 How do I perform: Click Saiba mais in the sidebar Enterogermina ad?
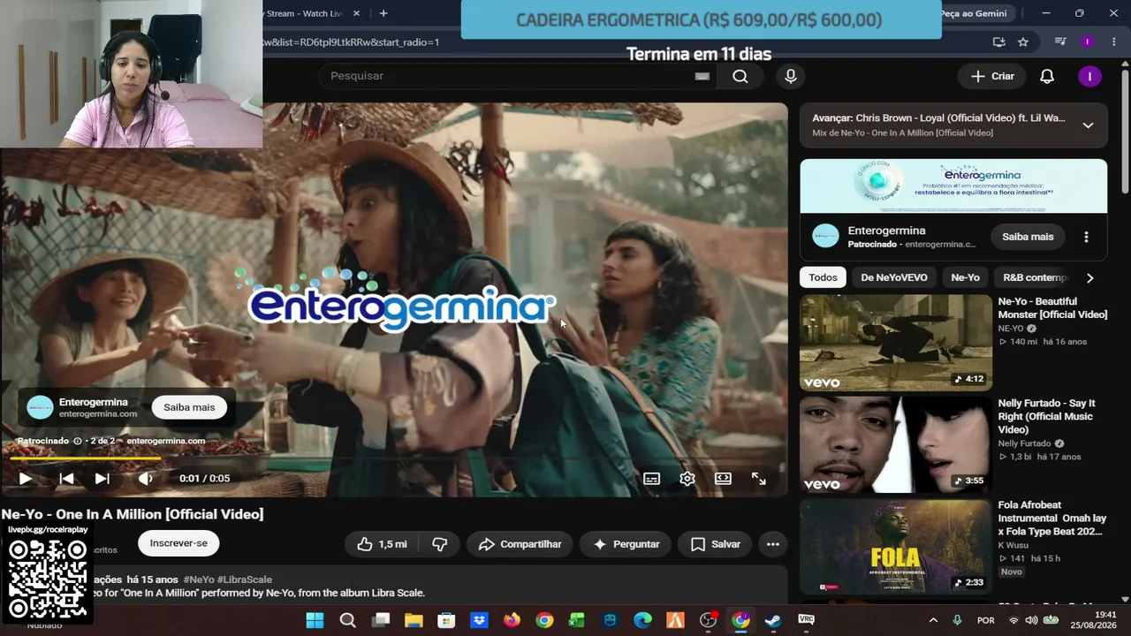click(x=1028, y=237)
